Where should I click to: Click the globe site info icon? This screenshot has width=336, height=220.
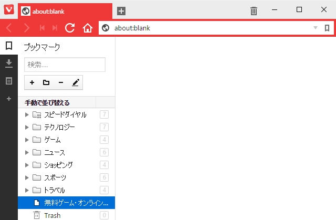pos(106,28)
